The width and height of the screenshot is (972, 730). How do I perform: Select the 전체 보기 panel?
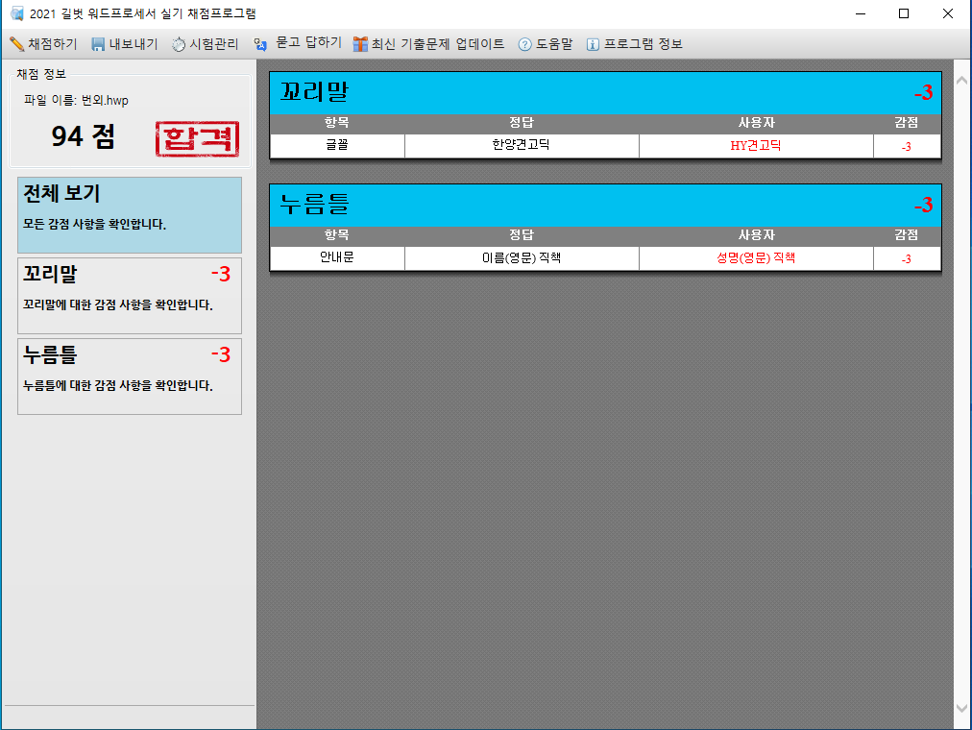click(x=129, y=214)
